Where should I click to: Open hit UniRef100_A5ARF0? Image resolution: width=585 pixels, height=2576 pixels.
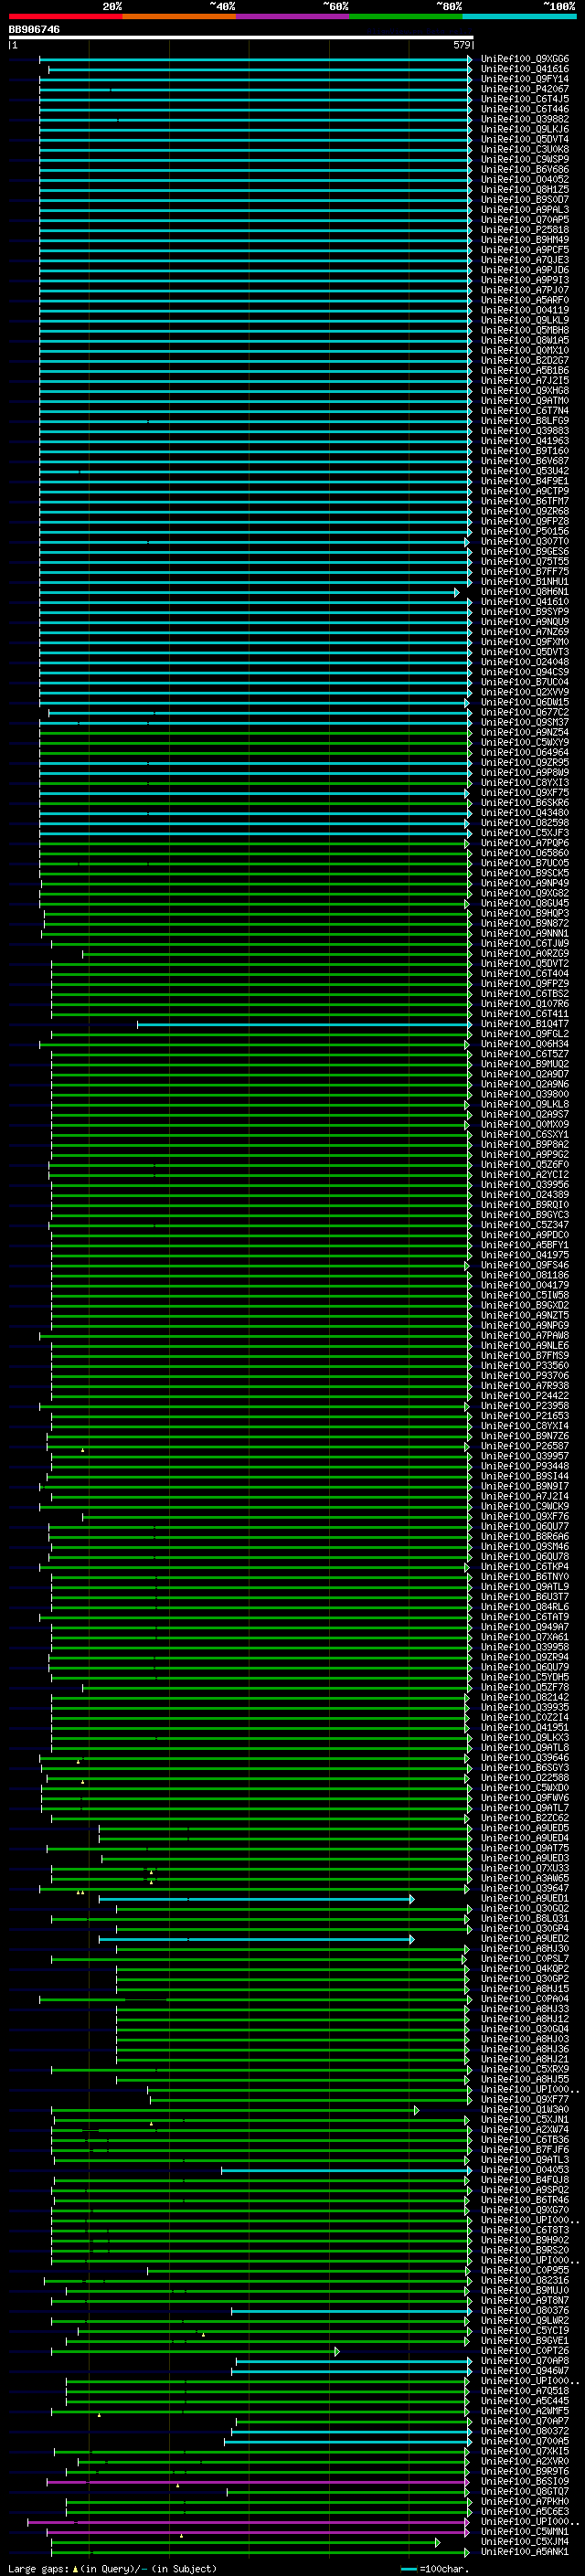[x=525, y=300]
